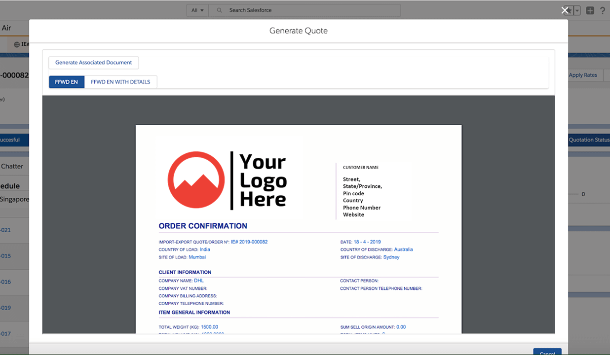Click the site of discharge value Sydney
The image size is (610, 355).
click(391, 257)
